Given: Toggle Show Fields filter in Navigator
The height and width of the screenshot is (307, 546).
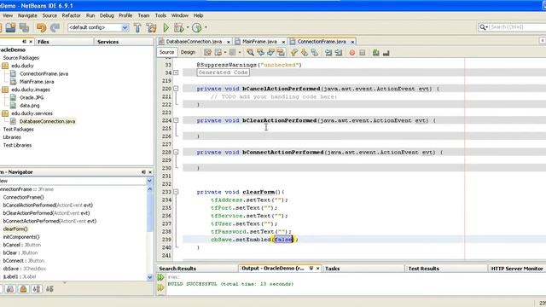Looking at the screenshot, I should [x=23, y=289].
